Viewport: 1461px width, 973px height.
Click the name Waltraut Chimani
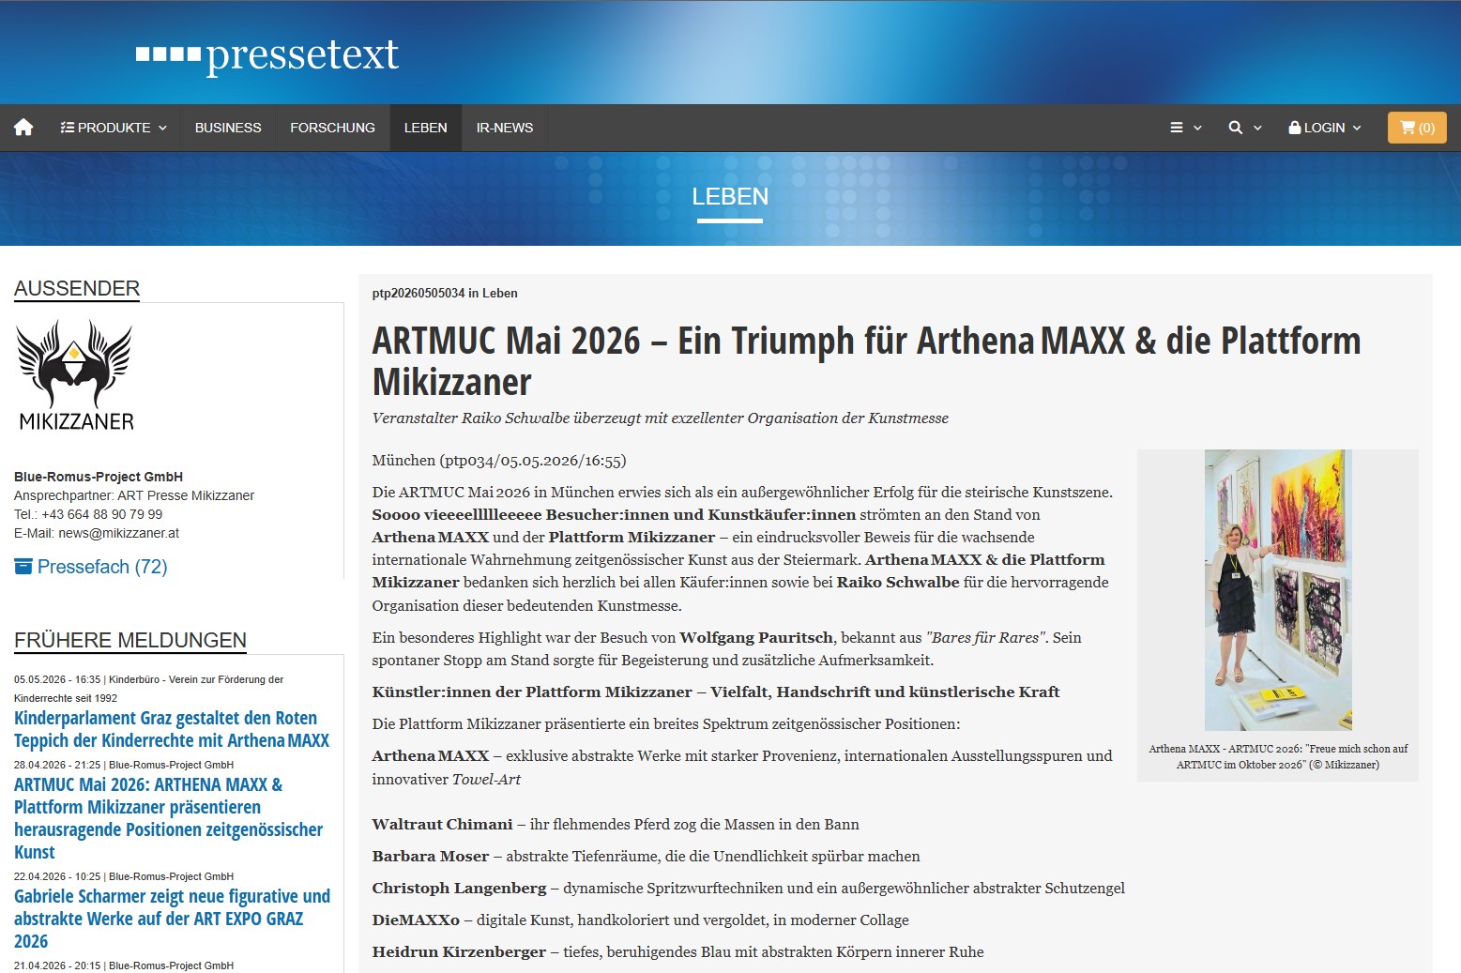[x=442, y=825]
